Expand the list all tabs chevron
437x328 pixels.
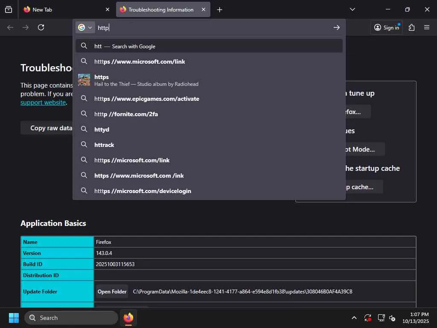(352, 9)
